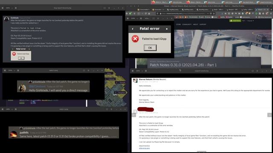This screenshot has width=273, height=153.
Task: Open hamburger menu in reply-2 image viewer
Action: click(x=3, y=109)
